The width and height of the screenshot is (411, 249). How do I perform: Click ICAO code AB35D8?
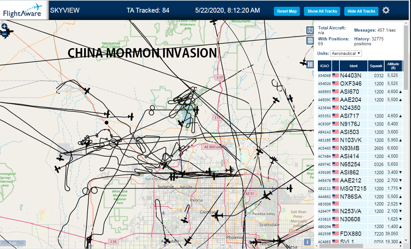click(325, 204)
